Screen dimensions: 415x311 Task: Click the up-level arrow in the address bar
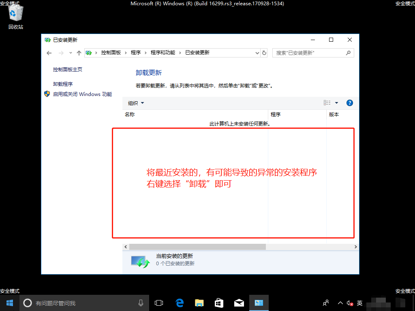coord(79,53)
